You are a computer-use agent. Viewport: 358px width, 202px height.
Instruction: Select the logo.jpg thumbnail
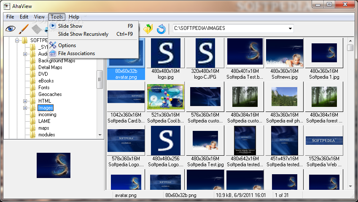(x=166, y=53)
